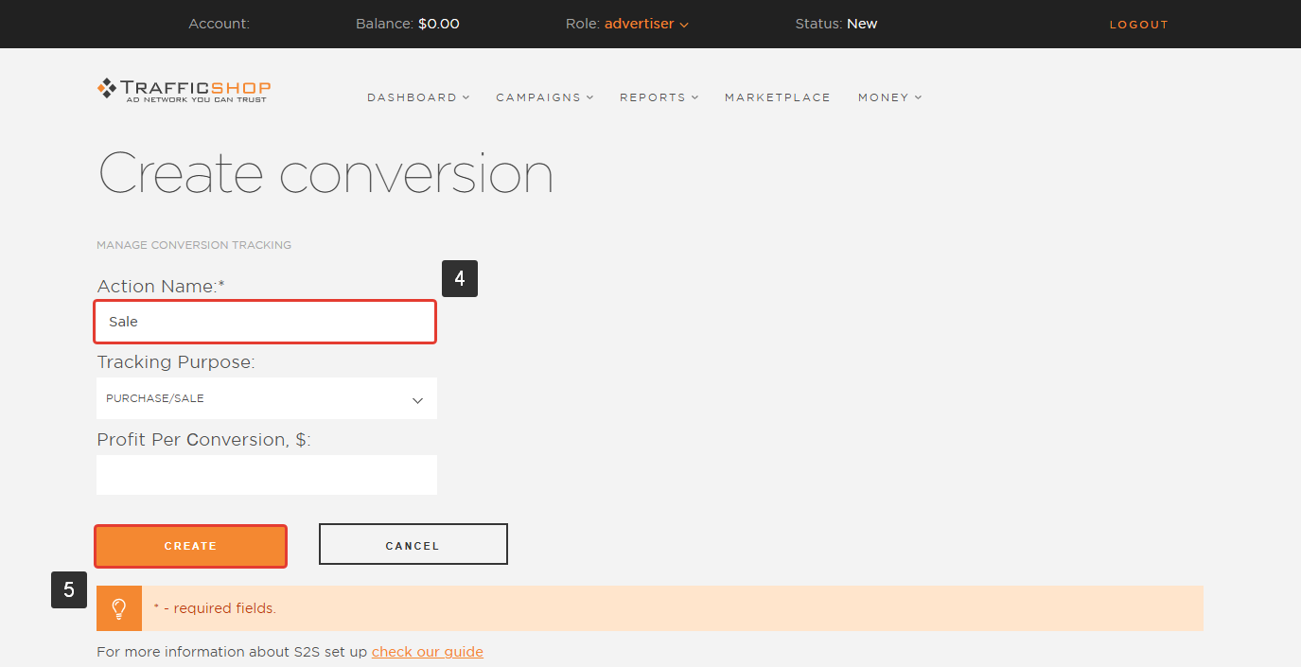Focus the Profit Per Conversion field

(267, 475)
